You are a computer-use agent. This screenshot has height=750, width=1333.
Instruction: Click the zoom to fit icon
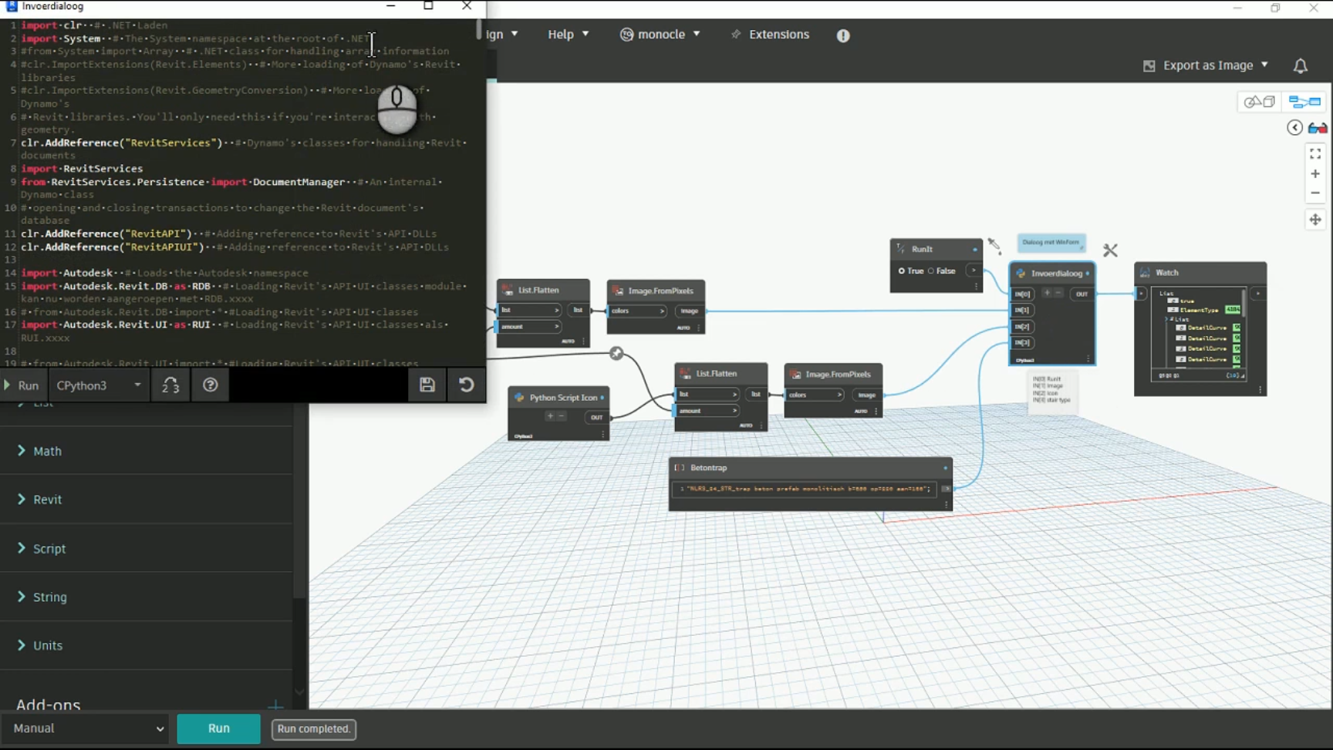pos(1315,154)
